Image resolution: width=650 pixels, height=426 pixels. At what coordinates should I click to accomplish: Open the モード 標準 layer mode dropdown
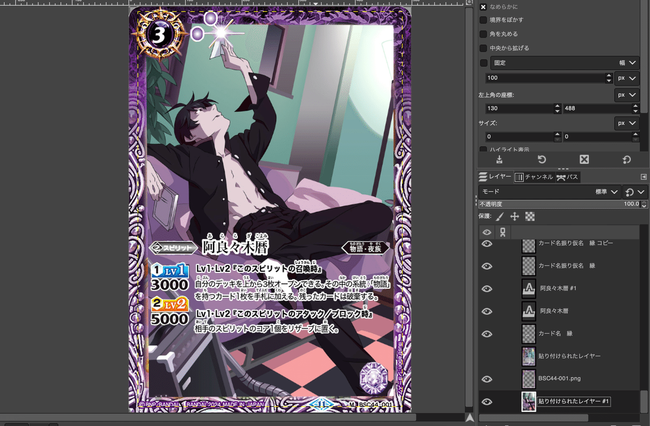(x=549, y=191)
